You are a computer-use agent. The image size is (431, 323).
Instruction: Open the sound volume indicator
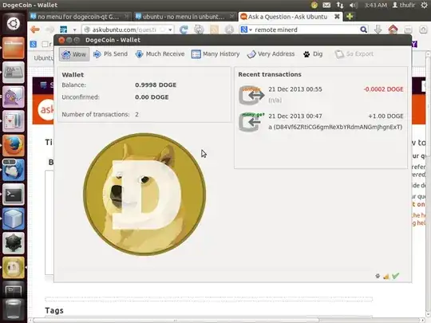coord(353,6)
